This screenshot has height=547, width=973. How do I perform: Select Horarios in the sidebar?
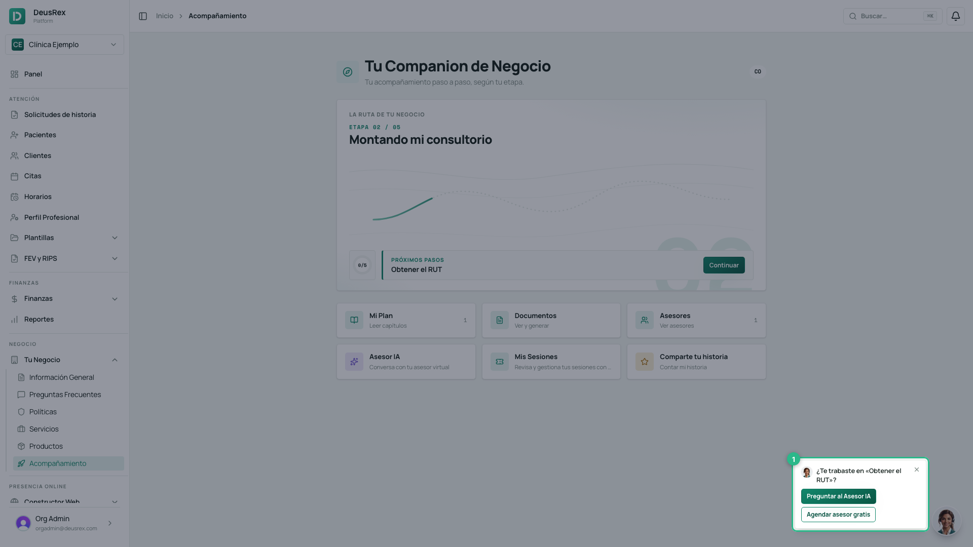(x=64, y=197)
